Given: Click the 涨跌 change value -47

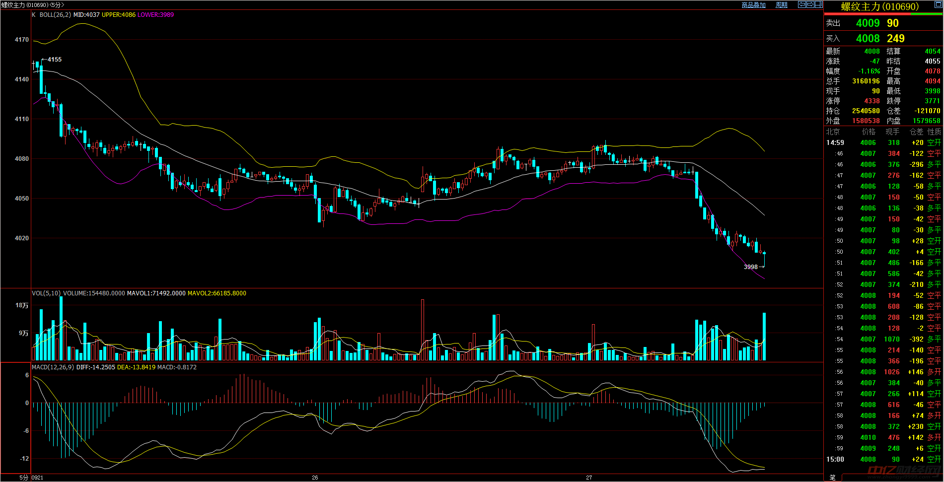Looking at the screenshot, I should pos(875,62).
